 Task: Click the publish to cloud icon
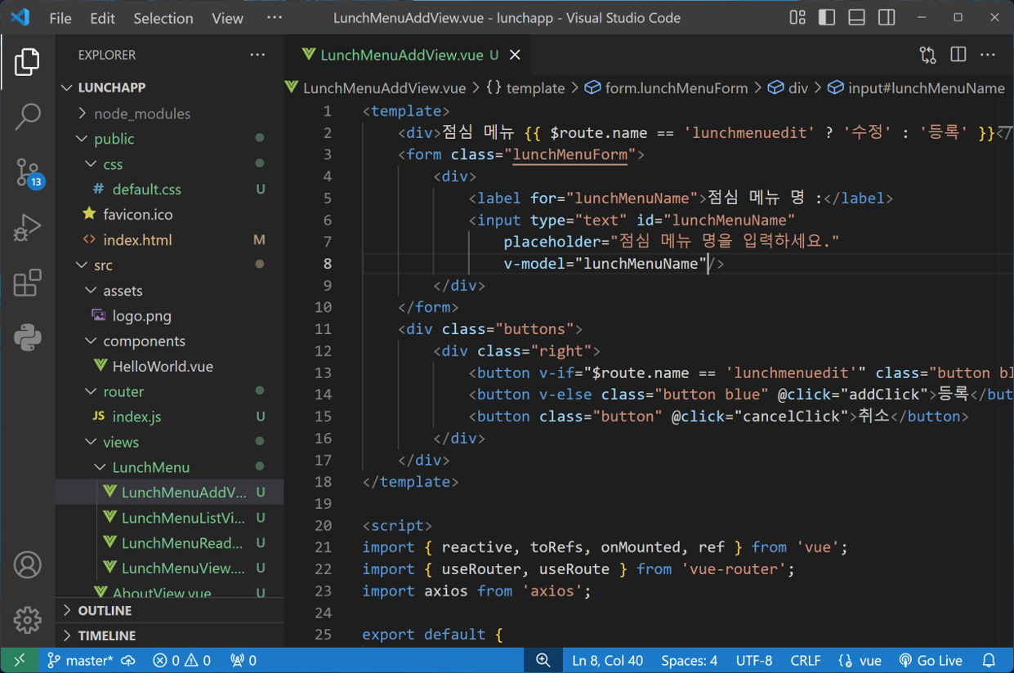tap(128, 660)
